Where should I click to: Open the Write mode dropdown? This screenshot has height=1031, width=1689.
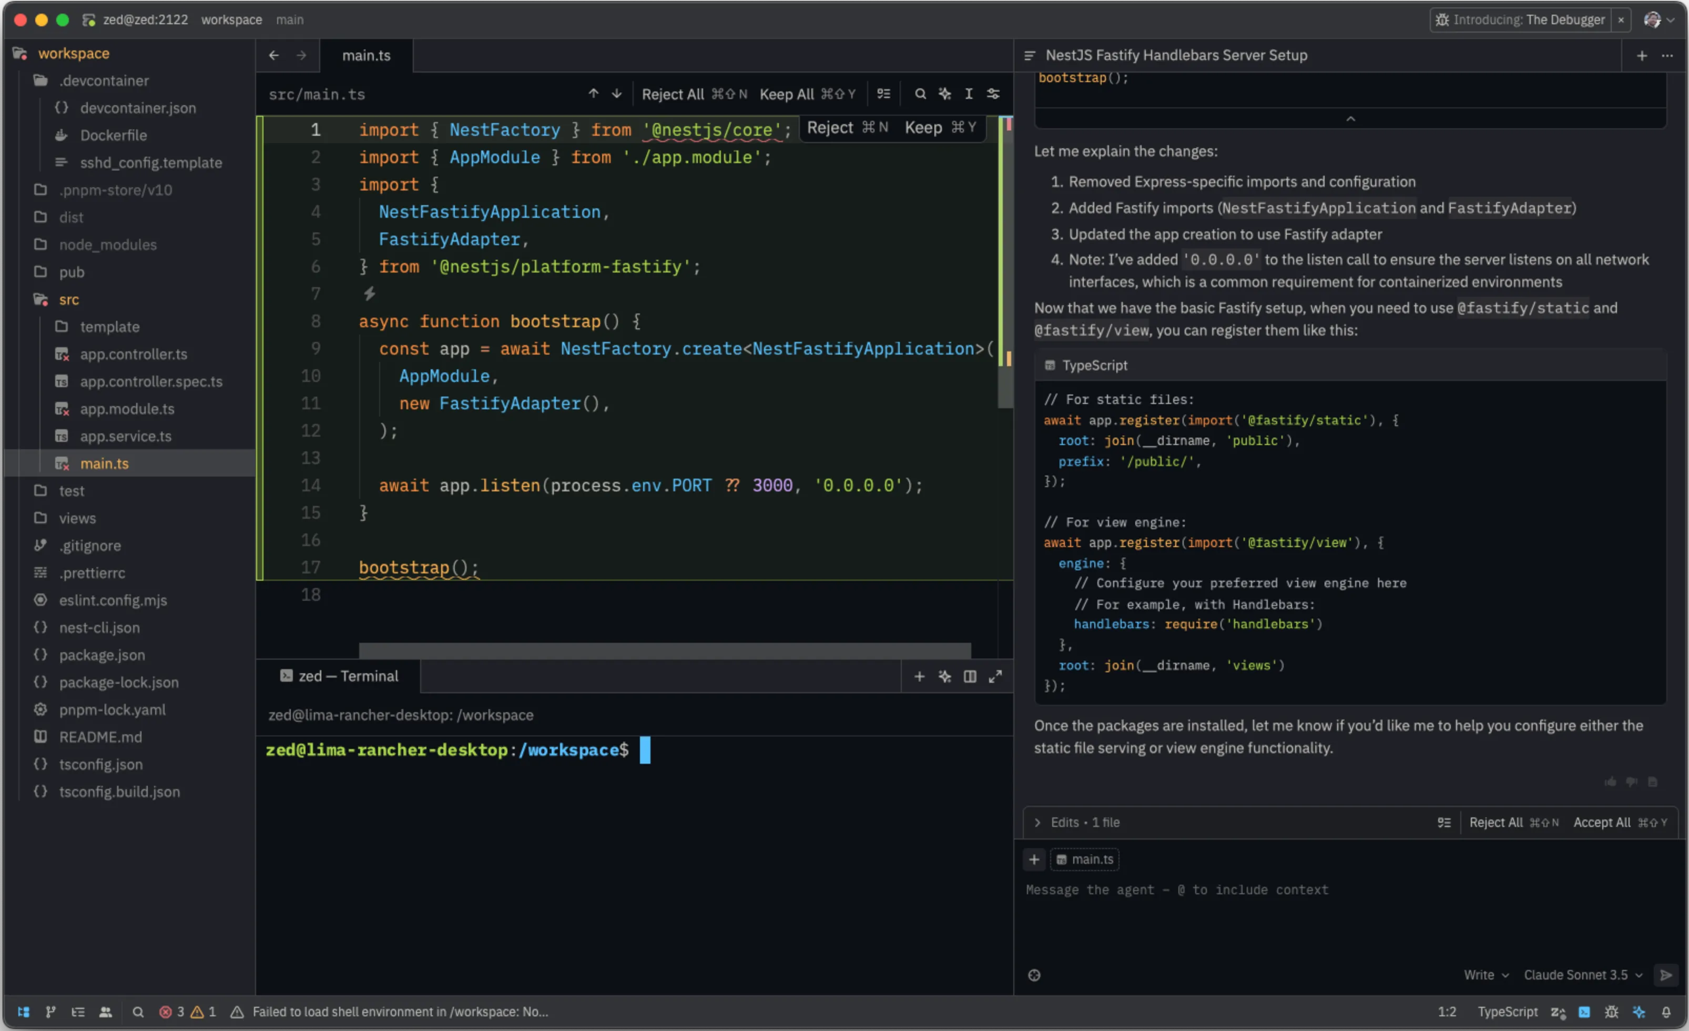tap(1485, 975)
